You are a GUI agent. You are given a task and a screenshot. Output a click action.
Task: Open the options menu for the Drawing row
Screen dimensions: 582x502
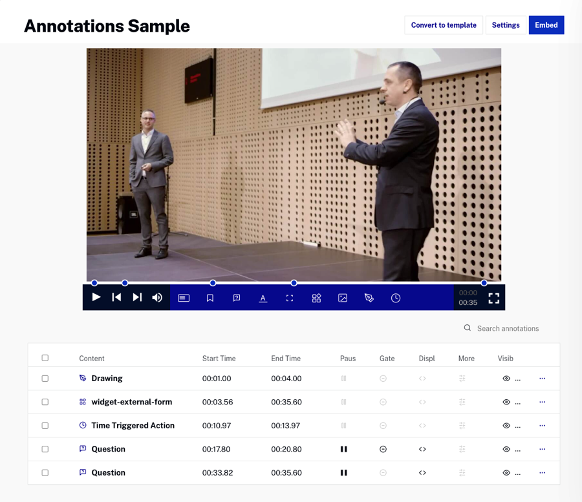542,379
